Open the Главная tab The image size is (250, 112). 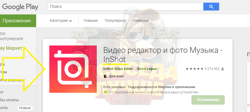[90, 21]
